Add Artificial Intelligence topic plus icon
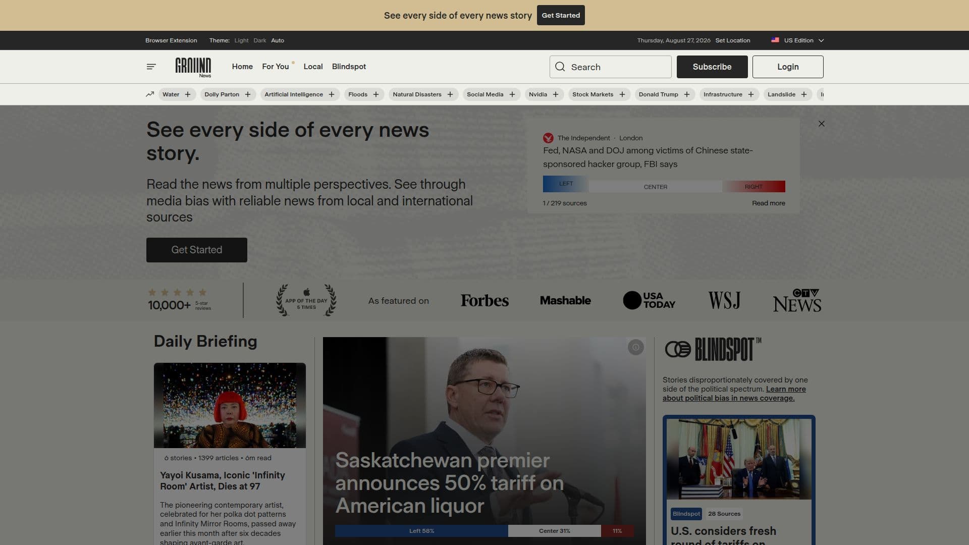The height and width of the screenshot is (545, 969). point(332,94)
